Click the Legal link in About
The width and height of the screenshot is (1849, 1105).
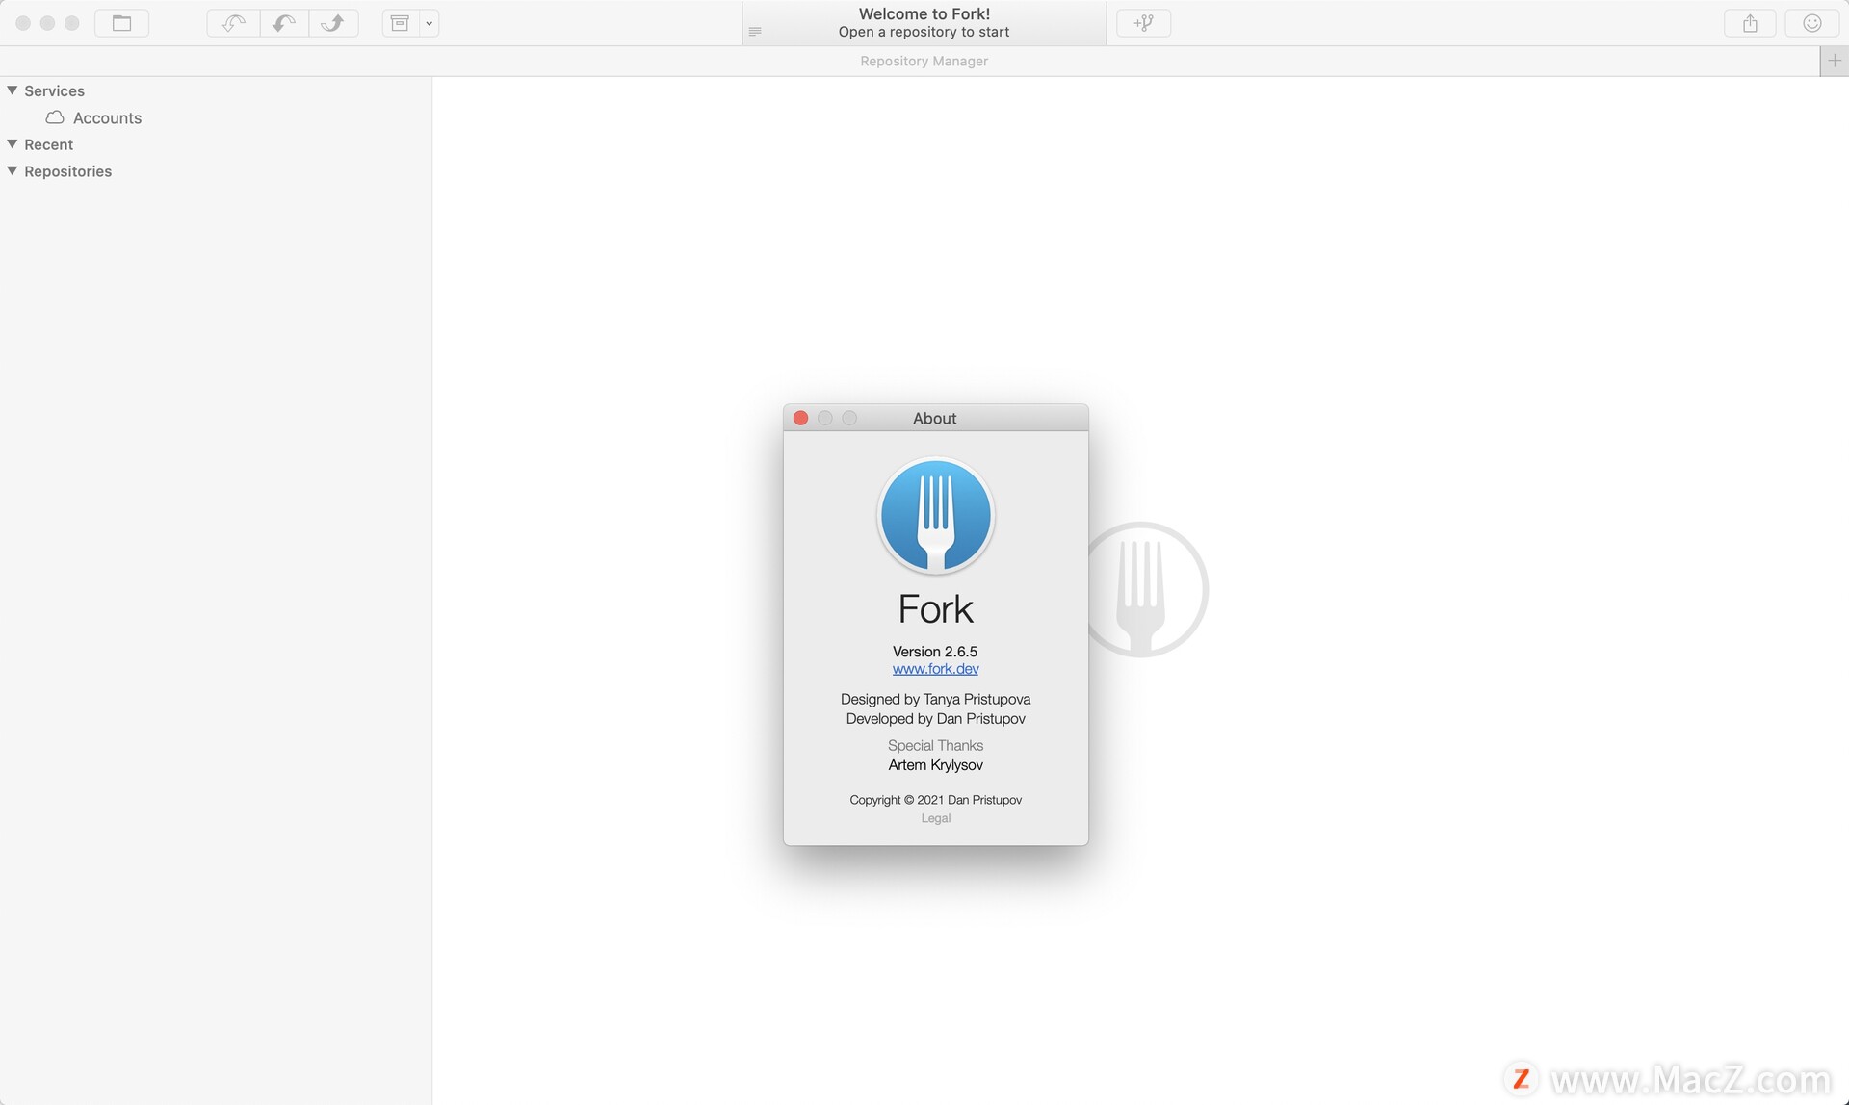pos(935,818)
